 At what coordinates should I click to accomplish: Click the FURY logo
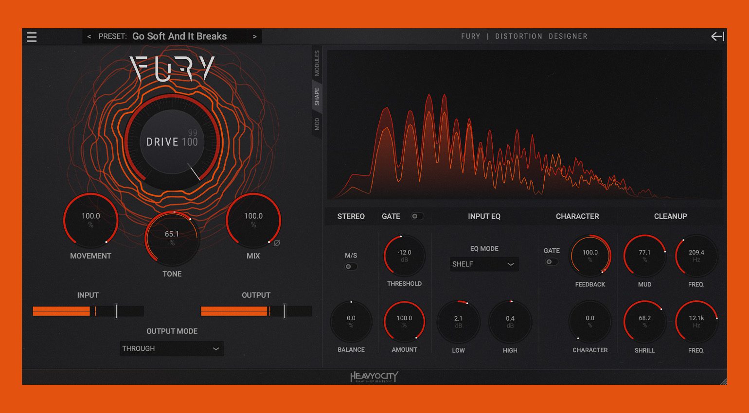point(172,68)
